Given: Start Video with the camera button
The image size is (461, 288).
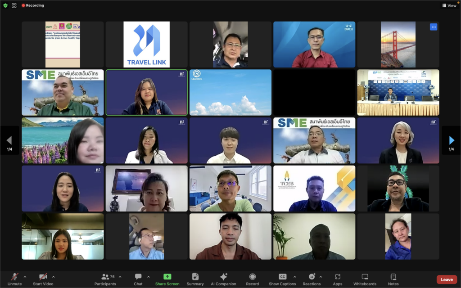Looking at the screenshot, I should (x=43, y=279).
